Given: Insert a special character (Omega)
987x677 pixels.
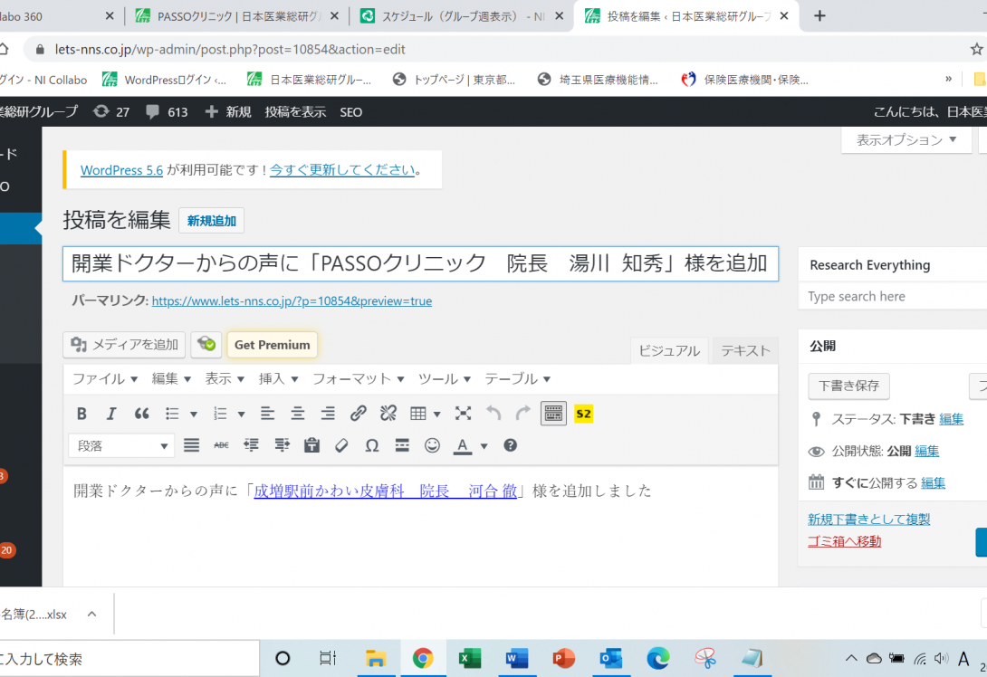Looking at the screenshot, I should [x=372, y=445].
